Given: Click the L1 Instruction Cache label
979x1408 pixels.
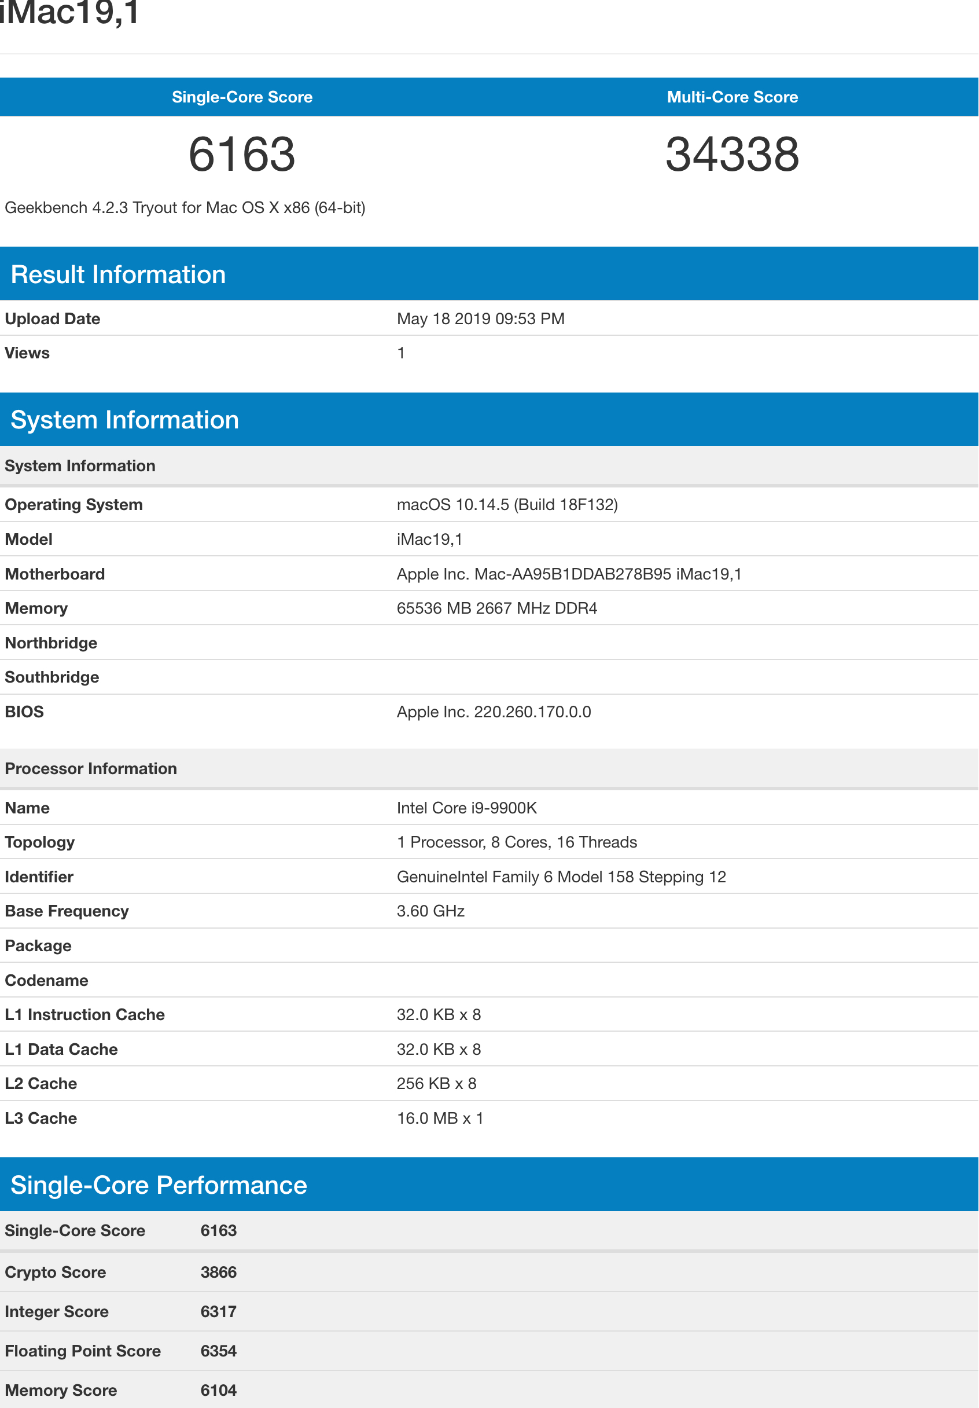Looking at the screenshot, I should point(85,1015).
